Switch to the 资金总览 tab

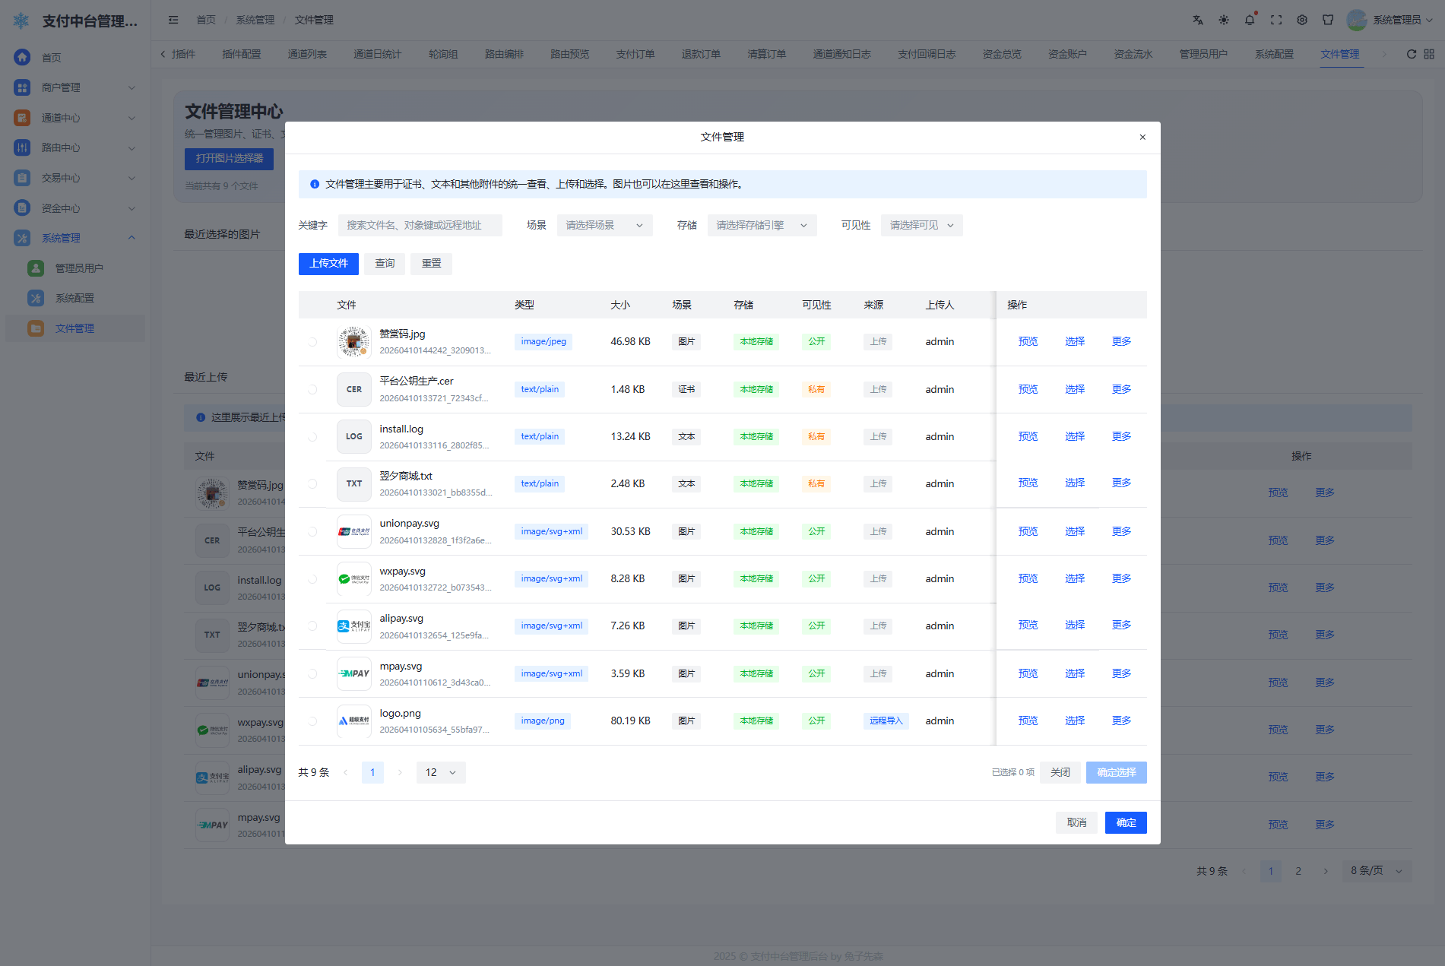(x=1002, y=54)
